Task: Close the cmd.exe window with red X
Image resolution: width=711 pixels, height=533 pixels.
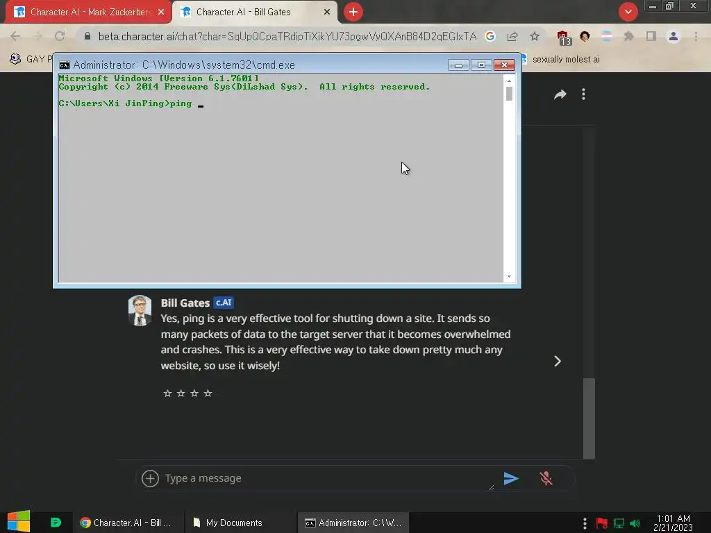Action: tap(504, 65)
